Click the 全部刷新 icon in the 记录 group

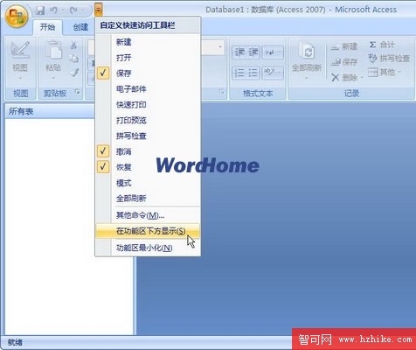pyautogui.click(x=307, y=52)
